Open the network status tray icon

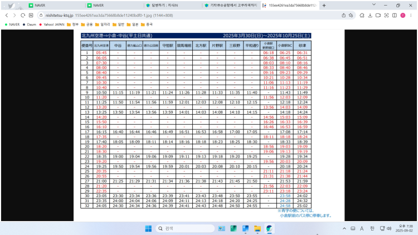[x=382, y=228]
